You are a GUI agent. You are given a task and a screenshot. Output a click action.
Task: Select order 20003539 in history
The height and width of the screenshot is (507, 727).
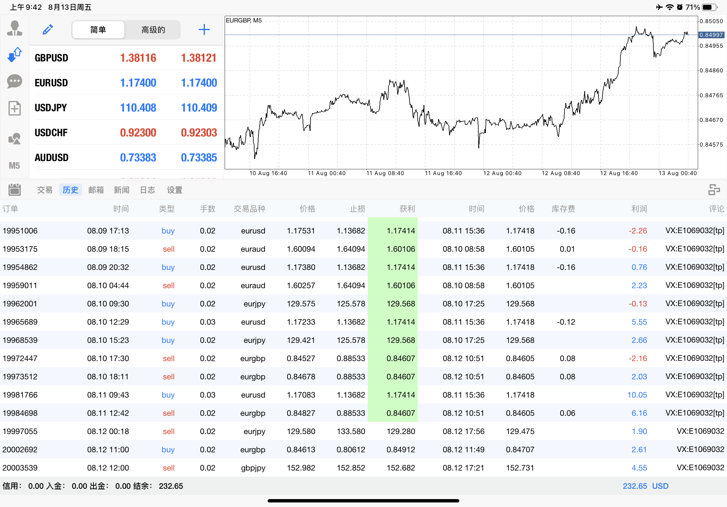(x=363, y=468)
